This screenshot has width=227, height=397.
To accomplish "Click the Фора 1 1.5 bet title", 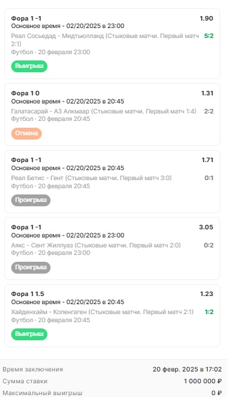I will tap(27, 294).
